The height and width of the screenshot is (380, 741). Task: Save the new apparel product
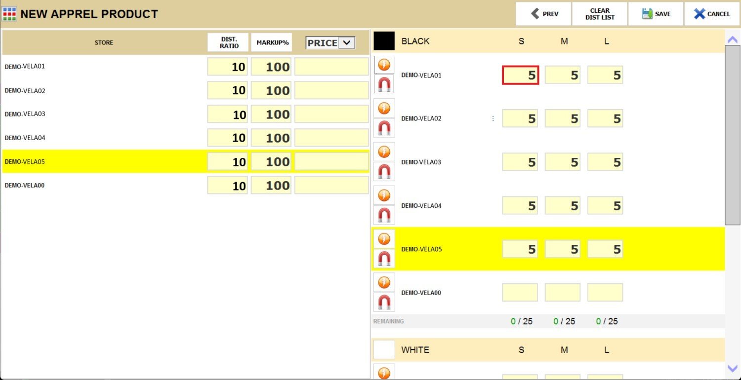[656, 14]
